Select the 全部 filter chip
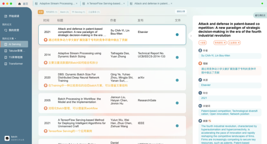 [41, 12]
